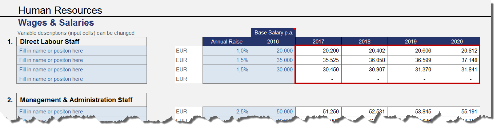The image size is (497, 133).
Task: Select the 53.845 value cell
Action: click(x=411, y=112)
